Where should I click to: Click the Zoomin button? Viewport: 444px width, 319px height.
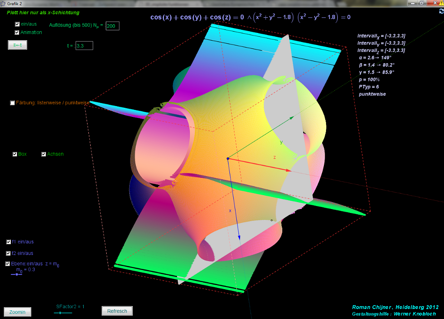pyautogui.click(x=17, y=312)
